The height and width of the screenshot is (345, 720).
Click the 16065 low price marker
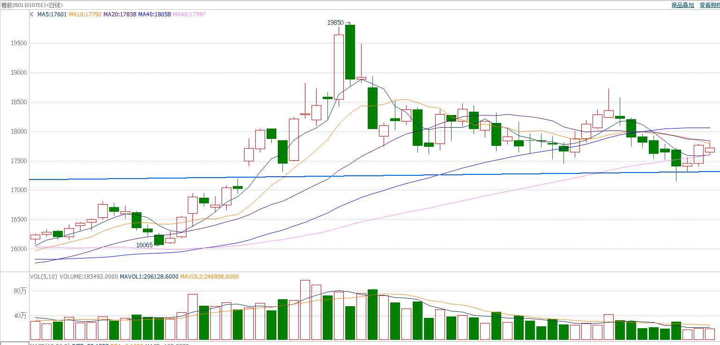point(144,245)
